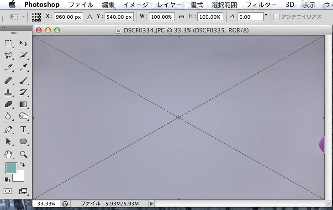Click the H height percentage field

[x=210, y=17]
